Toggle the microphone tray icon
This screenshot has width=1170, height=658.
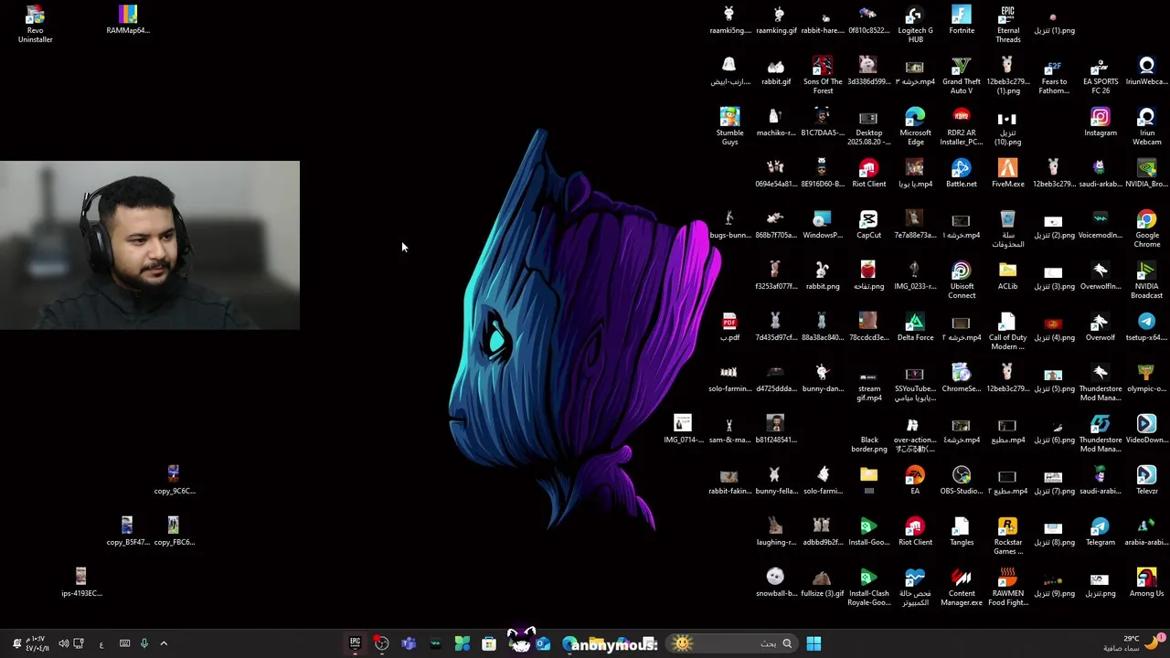click(144, 643)
